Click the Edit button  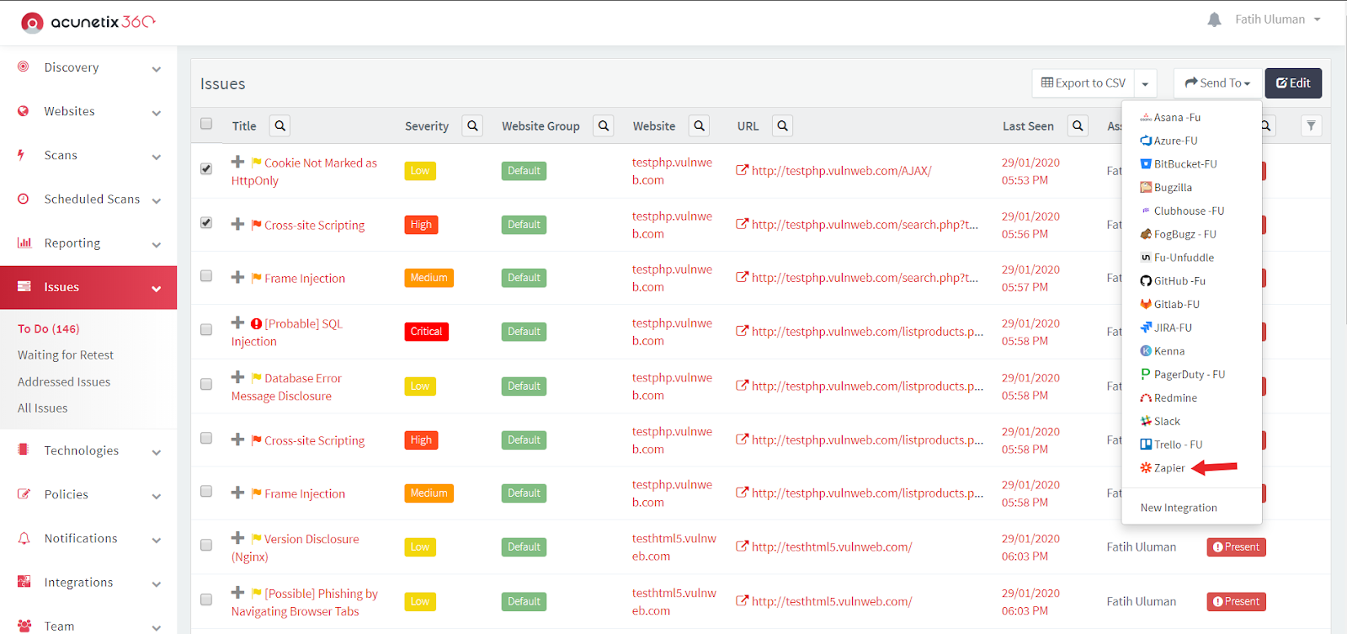tap(1293, 83)
